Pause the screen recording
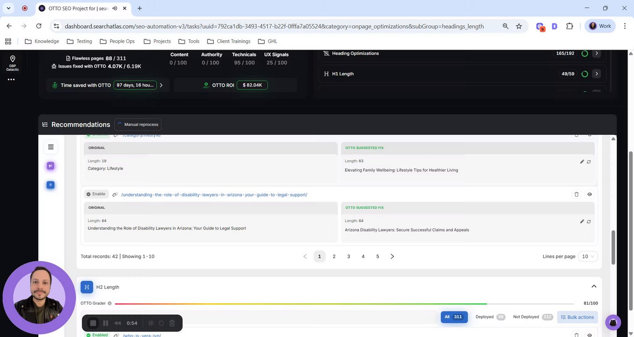 106,323
